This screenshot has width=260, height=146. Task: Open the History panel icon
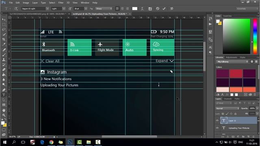210,19
